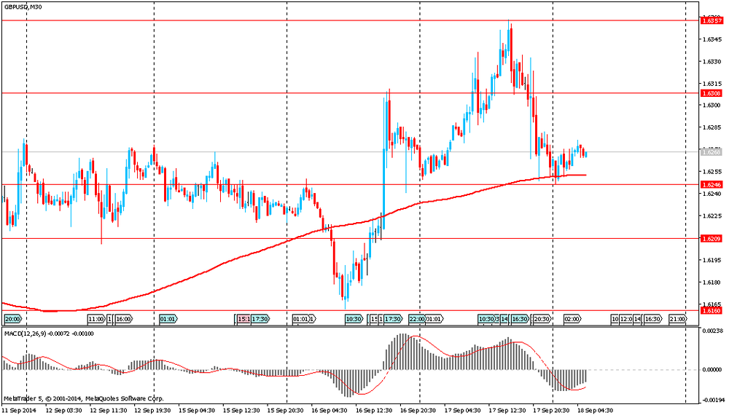Click the gray current price label
The image size is (729, 418).
tap(711, 152)
